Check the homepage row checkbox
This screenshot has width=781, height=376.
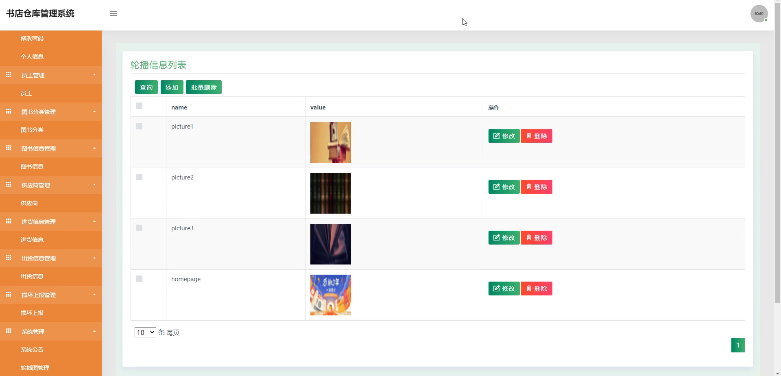(139, 279)
